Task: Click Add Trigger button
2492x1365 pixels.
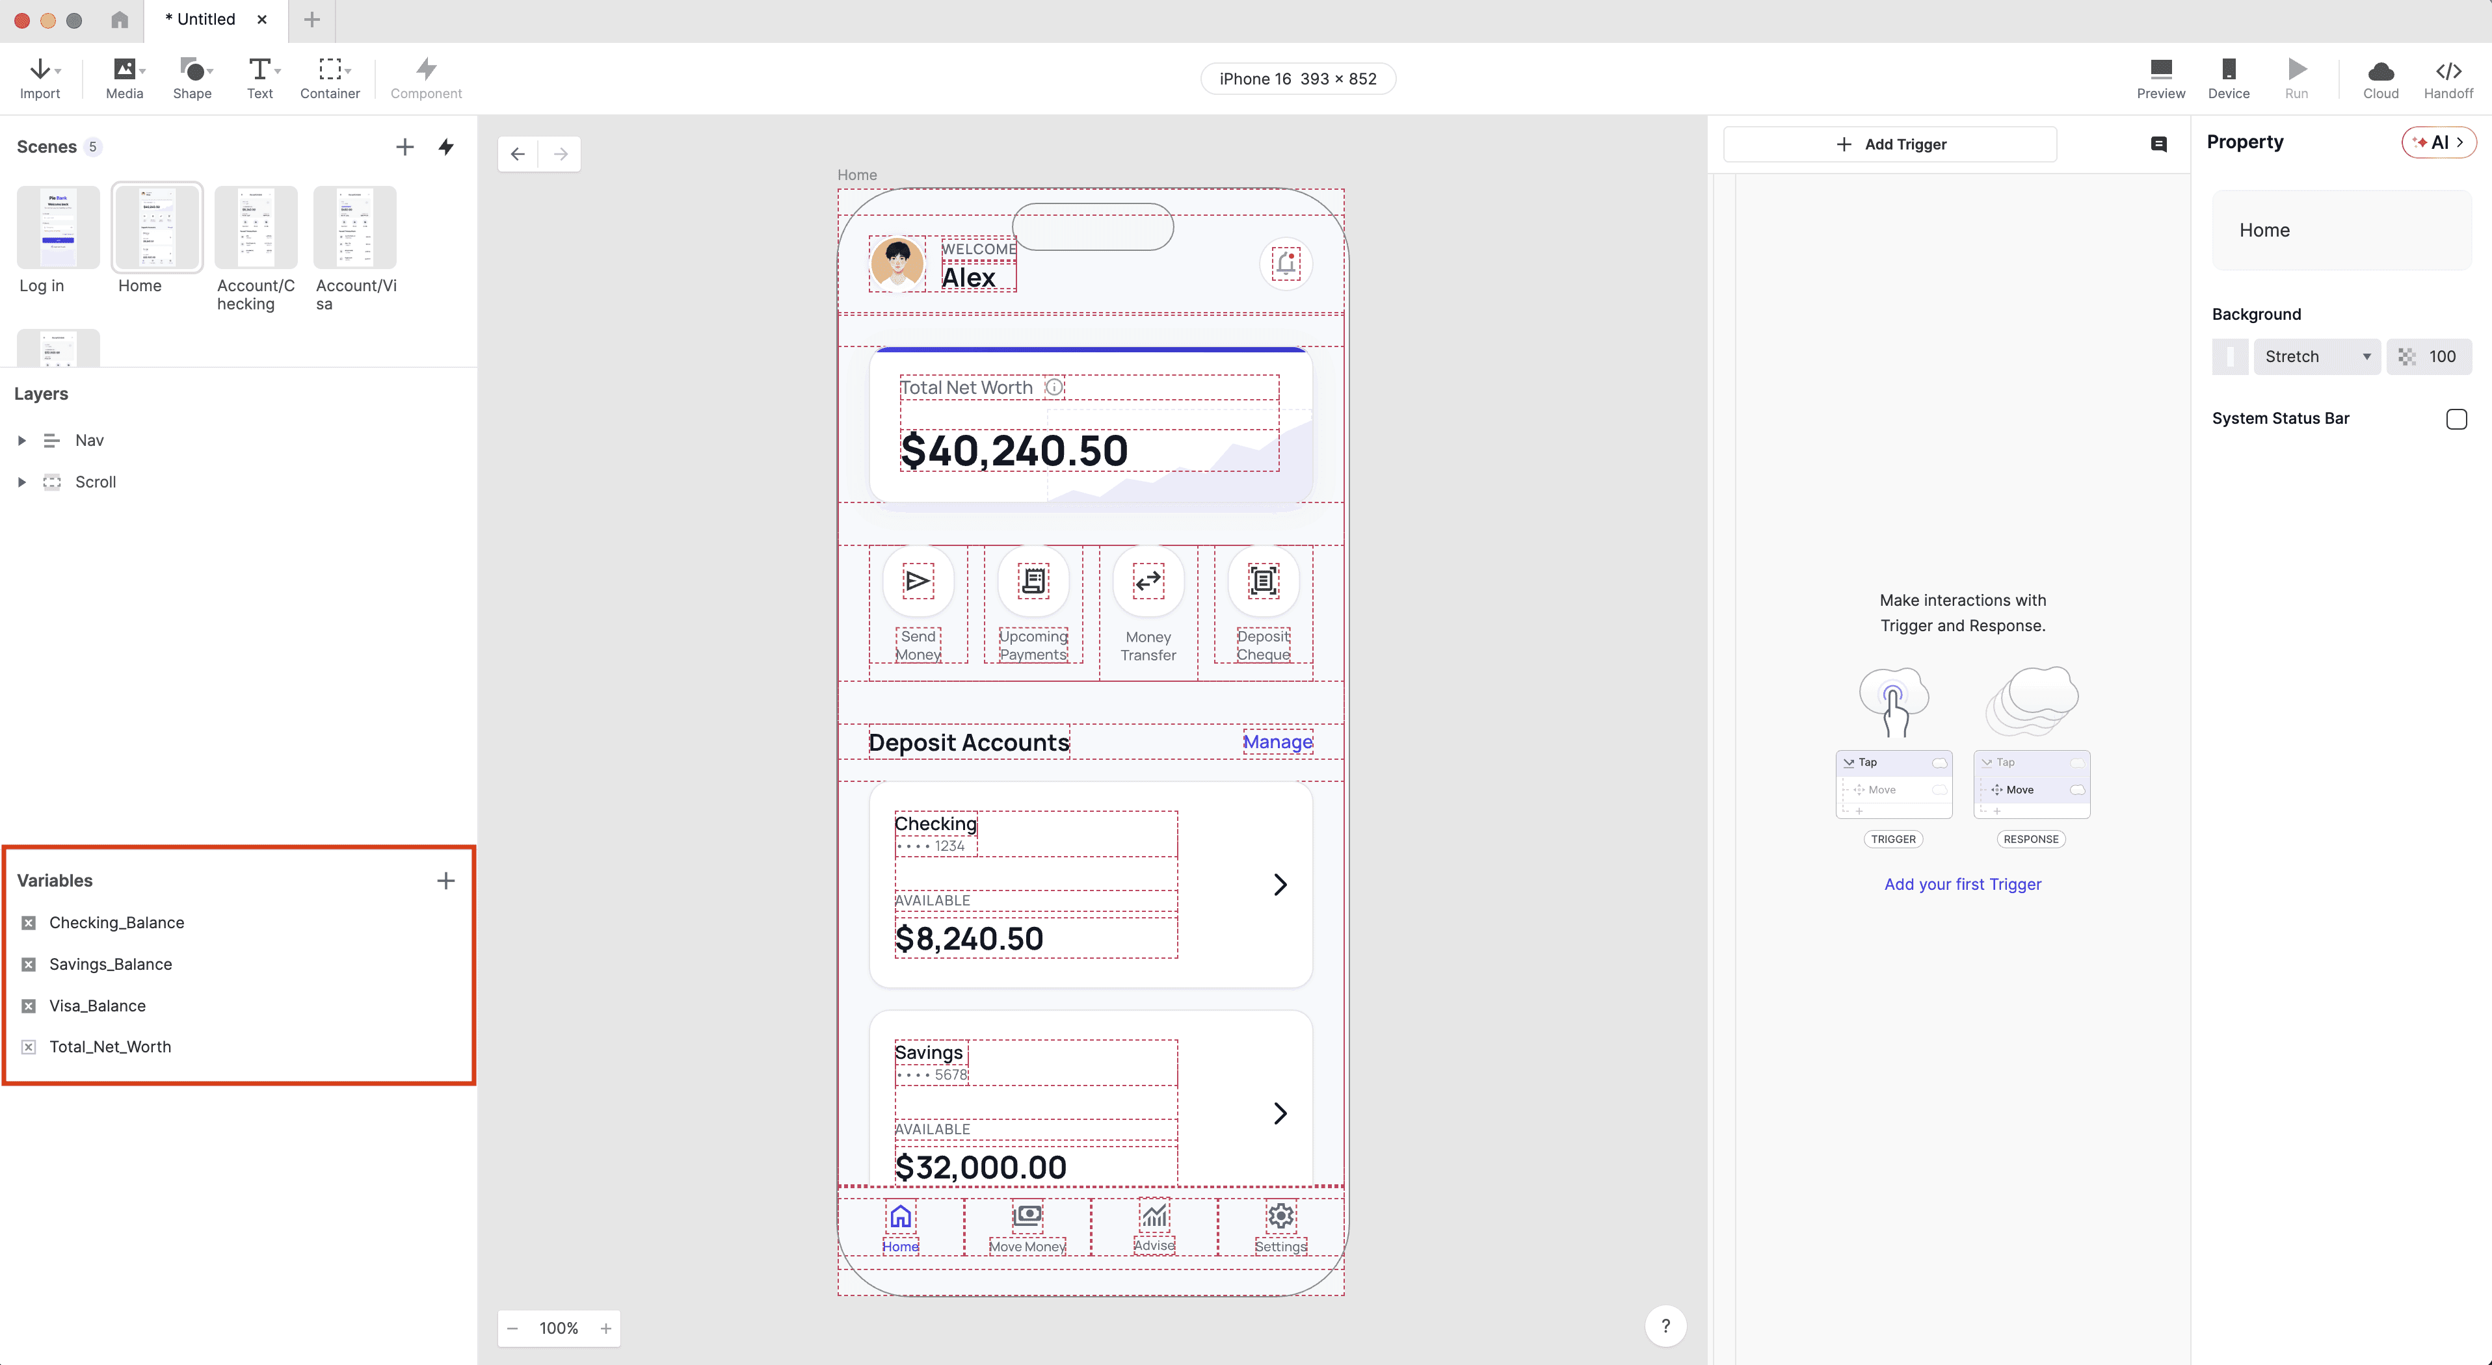Action: [x=1889, y=144]
